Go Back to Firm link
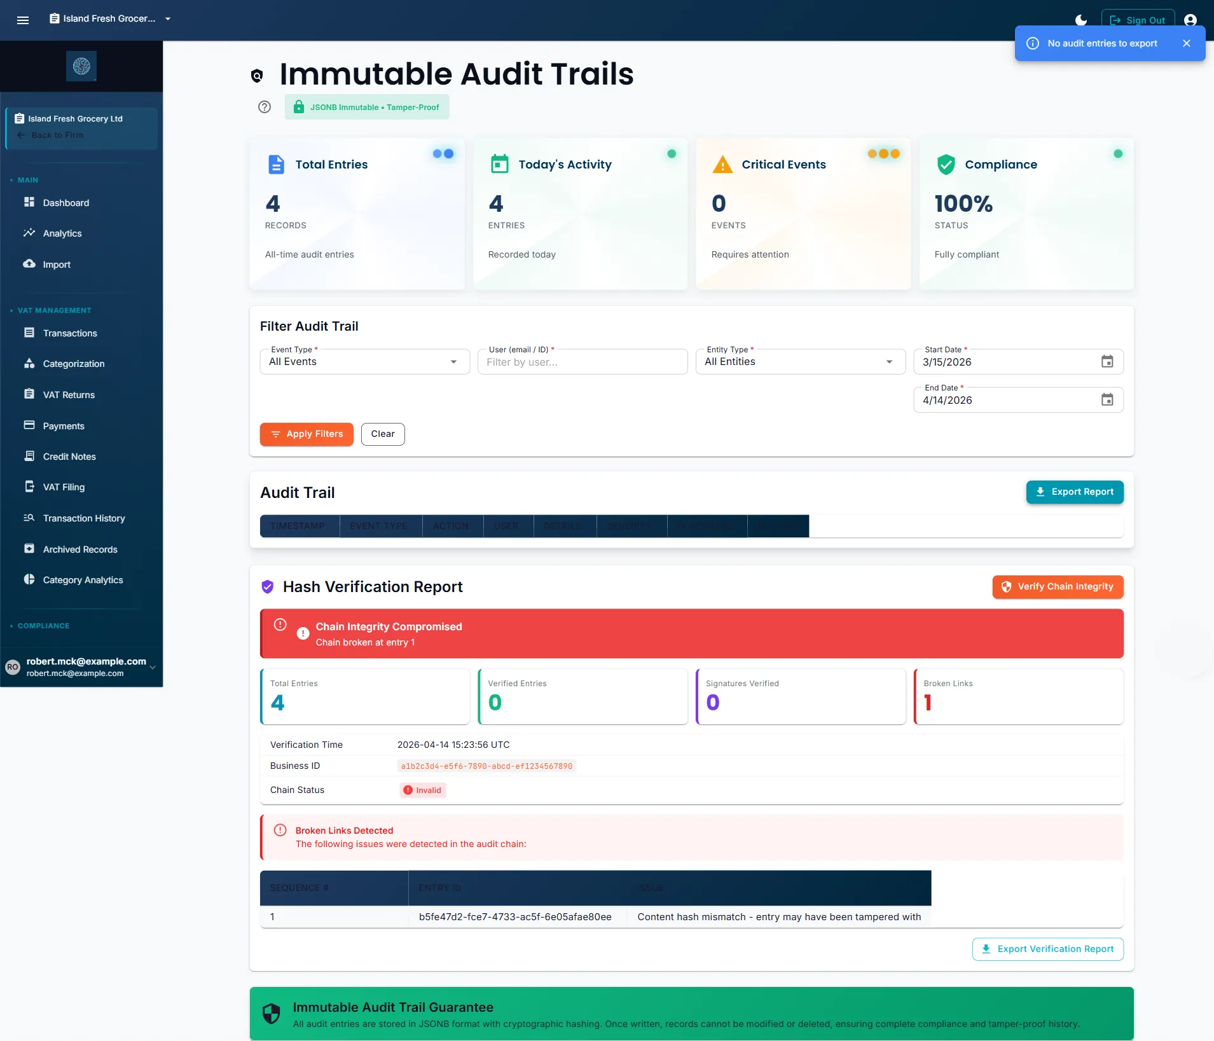This screenshot has height=1041, width=1214. (51, 135)
